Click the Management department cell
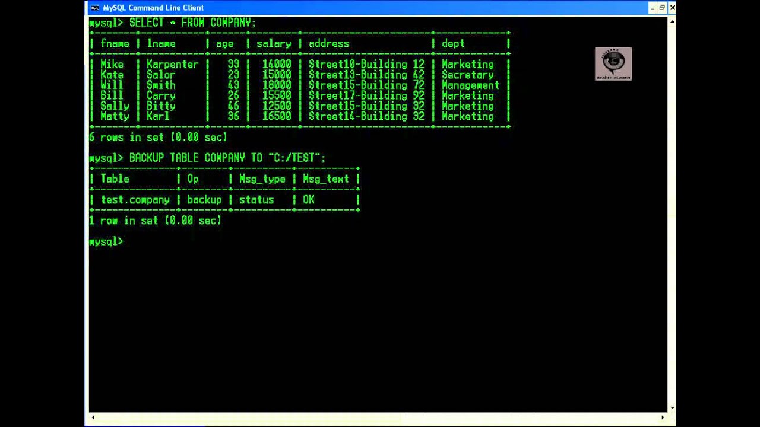Viewport: 760px width, 427px height. click(471, 85)
